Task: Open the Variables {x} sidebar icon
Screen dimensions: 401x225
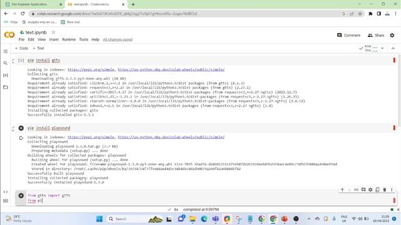Action: (6, 75)
